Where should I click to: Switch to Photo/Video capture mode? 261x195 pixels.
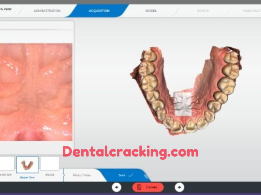point(82,175)
